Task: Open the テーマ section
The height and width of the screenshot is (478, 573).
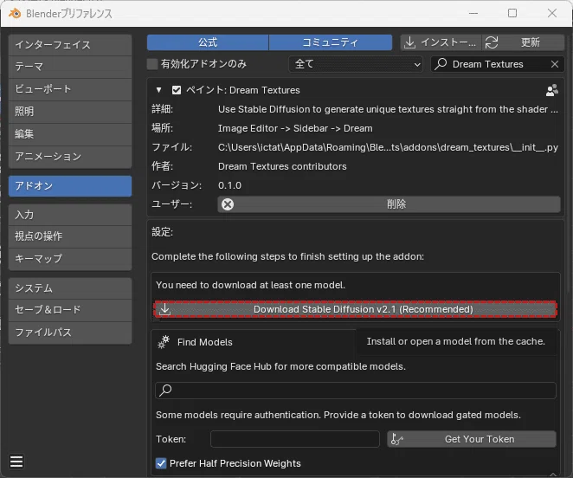Action: 70,67
